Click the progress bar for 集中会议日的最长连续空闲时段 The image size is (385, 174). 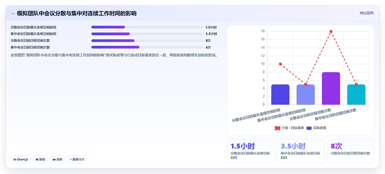147,34
